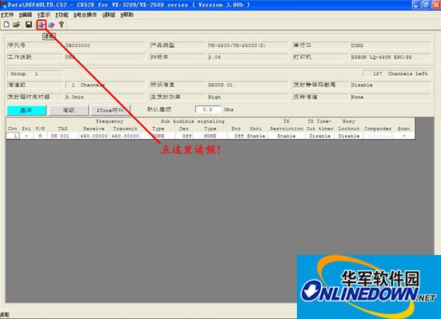Click the FW version field 2.04
The height and width of the screenshot is (319, 441).
pos(248,58)
